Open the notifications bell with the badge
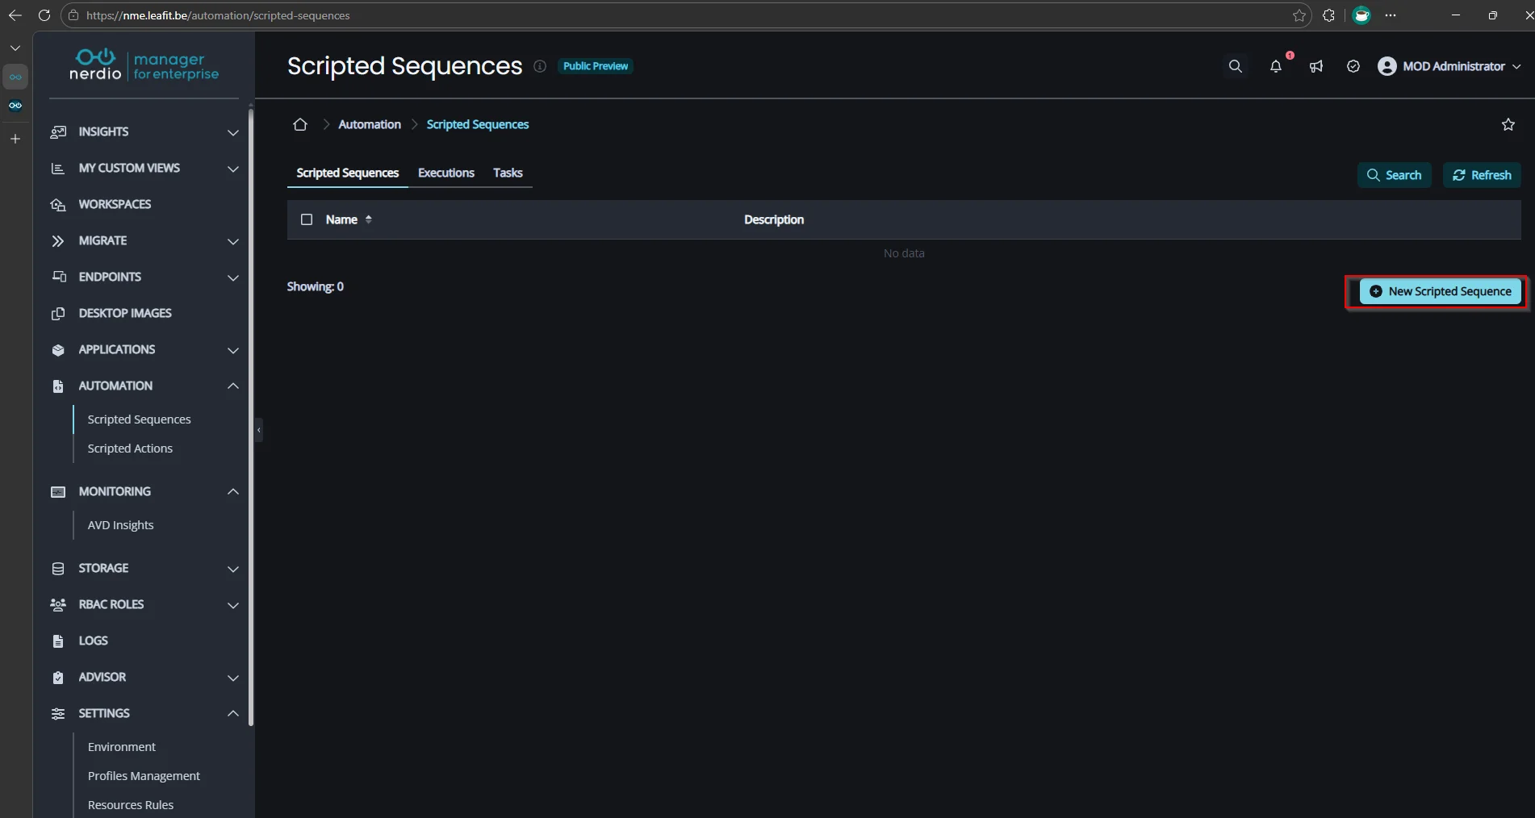Image resolution: width=1535 pixels, height=818 pixels. 1276,68
